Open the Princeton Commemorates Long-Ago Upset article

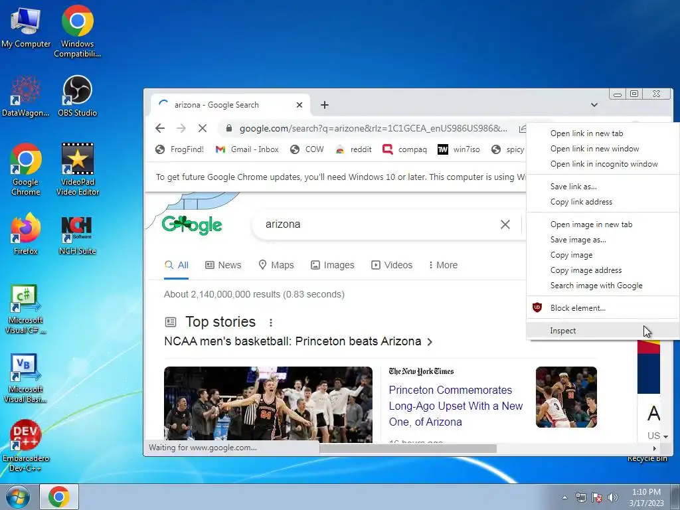coord(456,406)
